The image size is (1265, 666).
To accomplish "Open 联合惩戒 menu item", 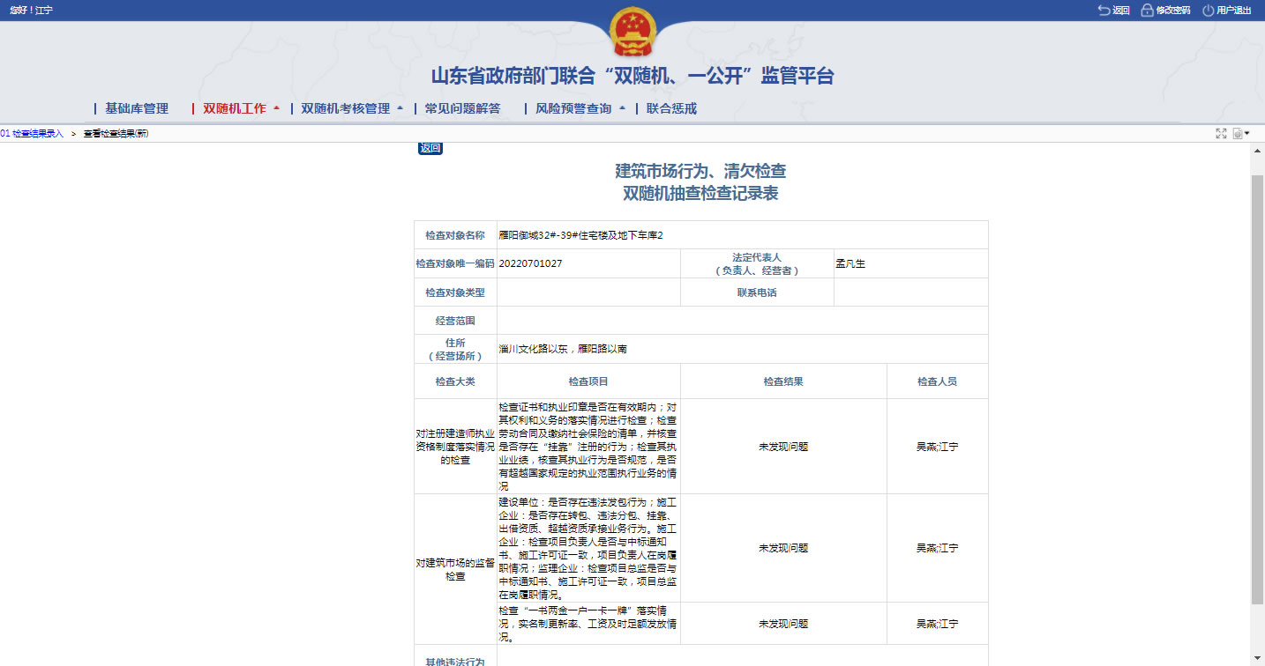I will point(671,108).
